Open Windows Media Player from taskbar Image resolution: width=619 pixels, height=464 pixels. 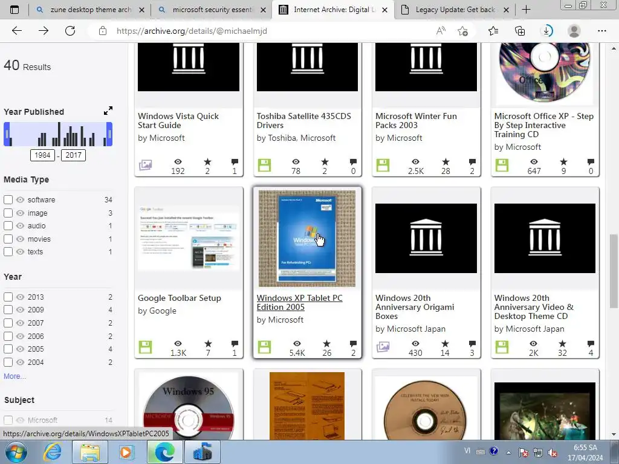click(x=126, y=452)
